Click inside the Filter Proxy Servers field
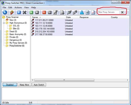This screenshot has width=131, height=105. (108, 12)
